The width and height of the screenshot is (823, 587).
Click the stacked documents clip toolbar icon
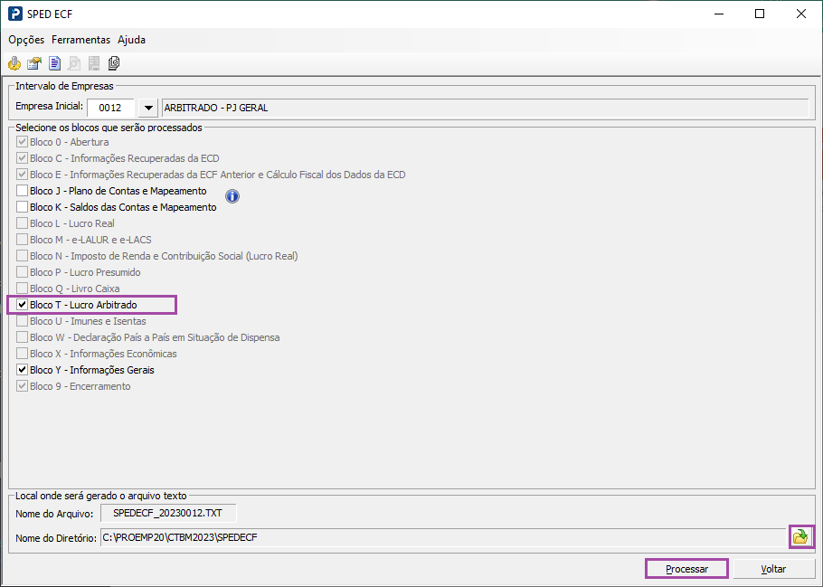tap(114, 63)
